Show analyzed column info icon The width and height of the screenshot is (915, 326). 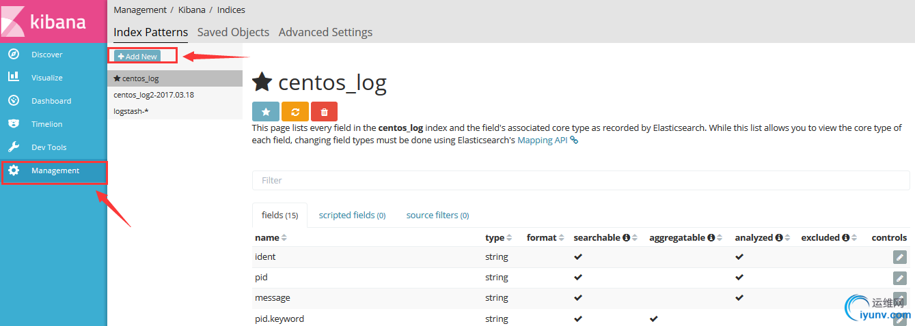coord(778,238)
